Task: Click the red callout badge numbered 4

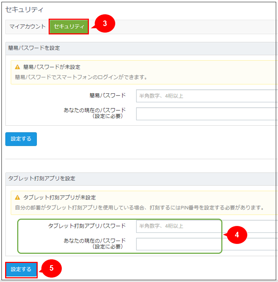Action: [237, 235]
